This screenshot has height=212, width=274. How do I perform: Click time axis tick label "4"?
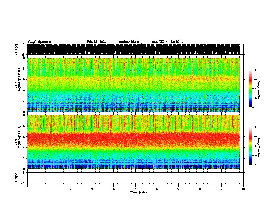(x=113, y=189)
